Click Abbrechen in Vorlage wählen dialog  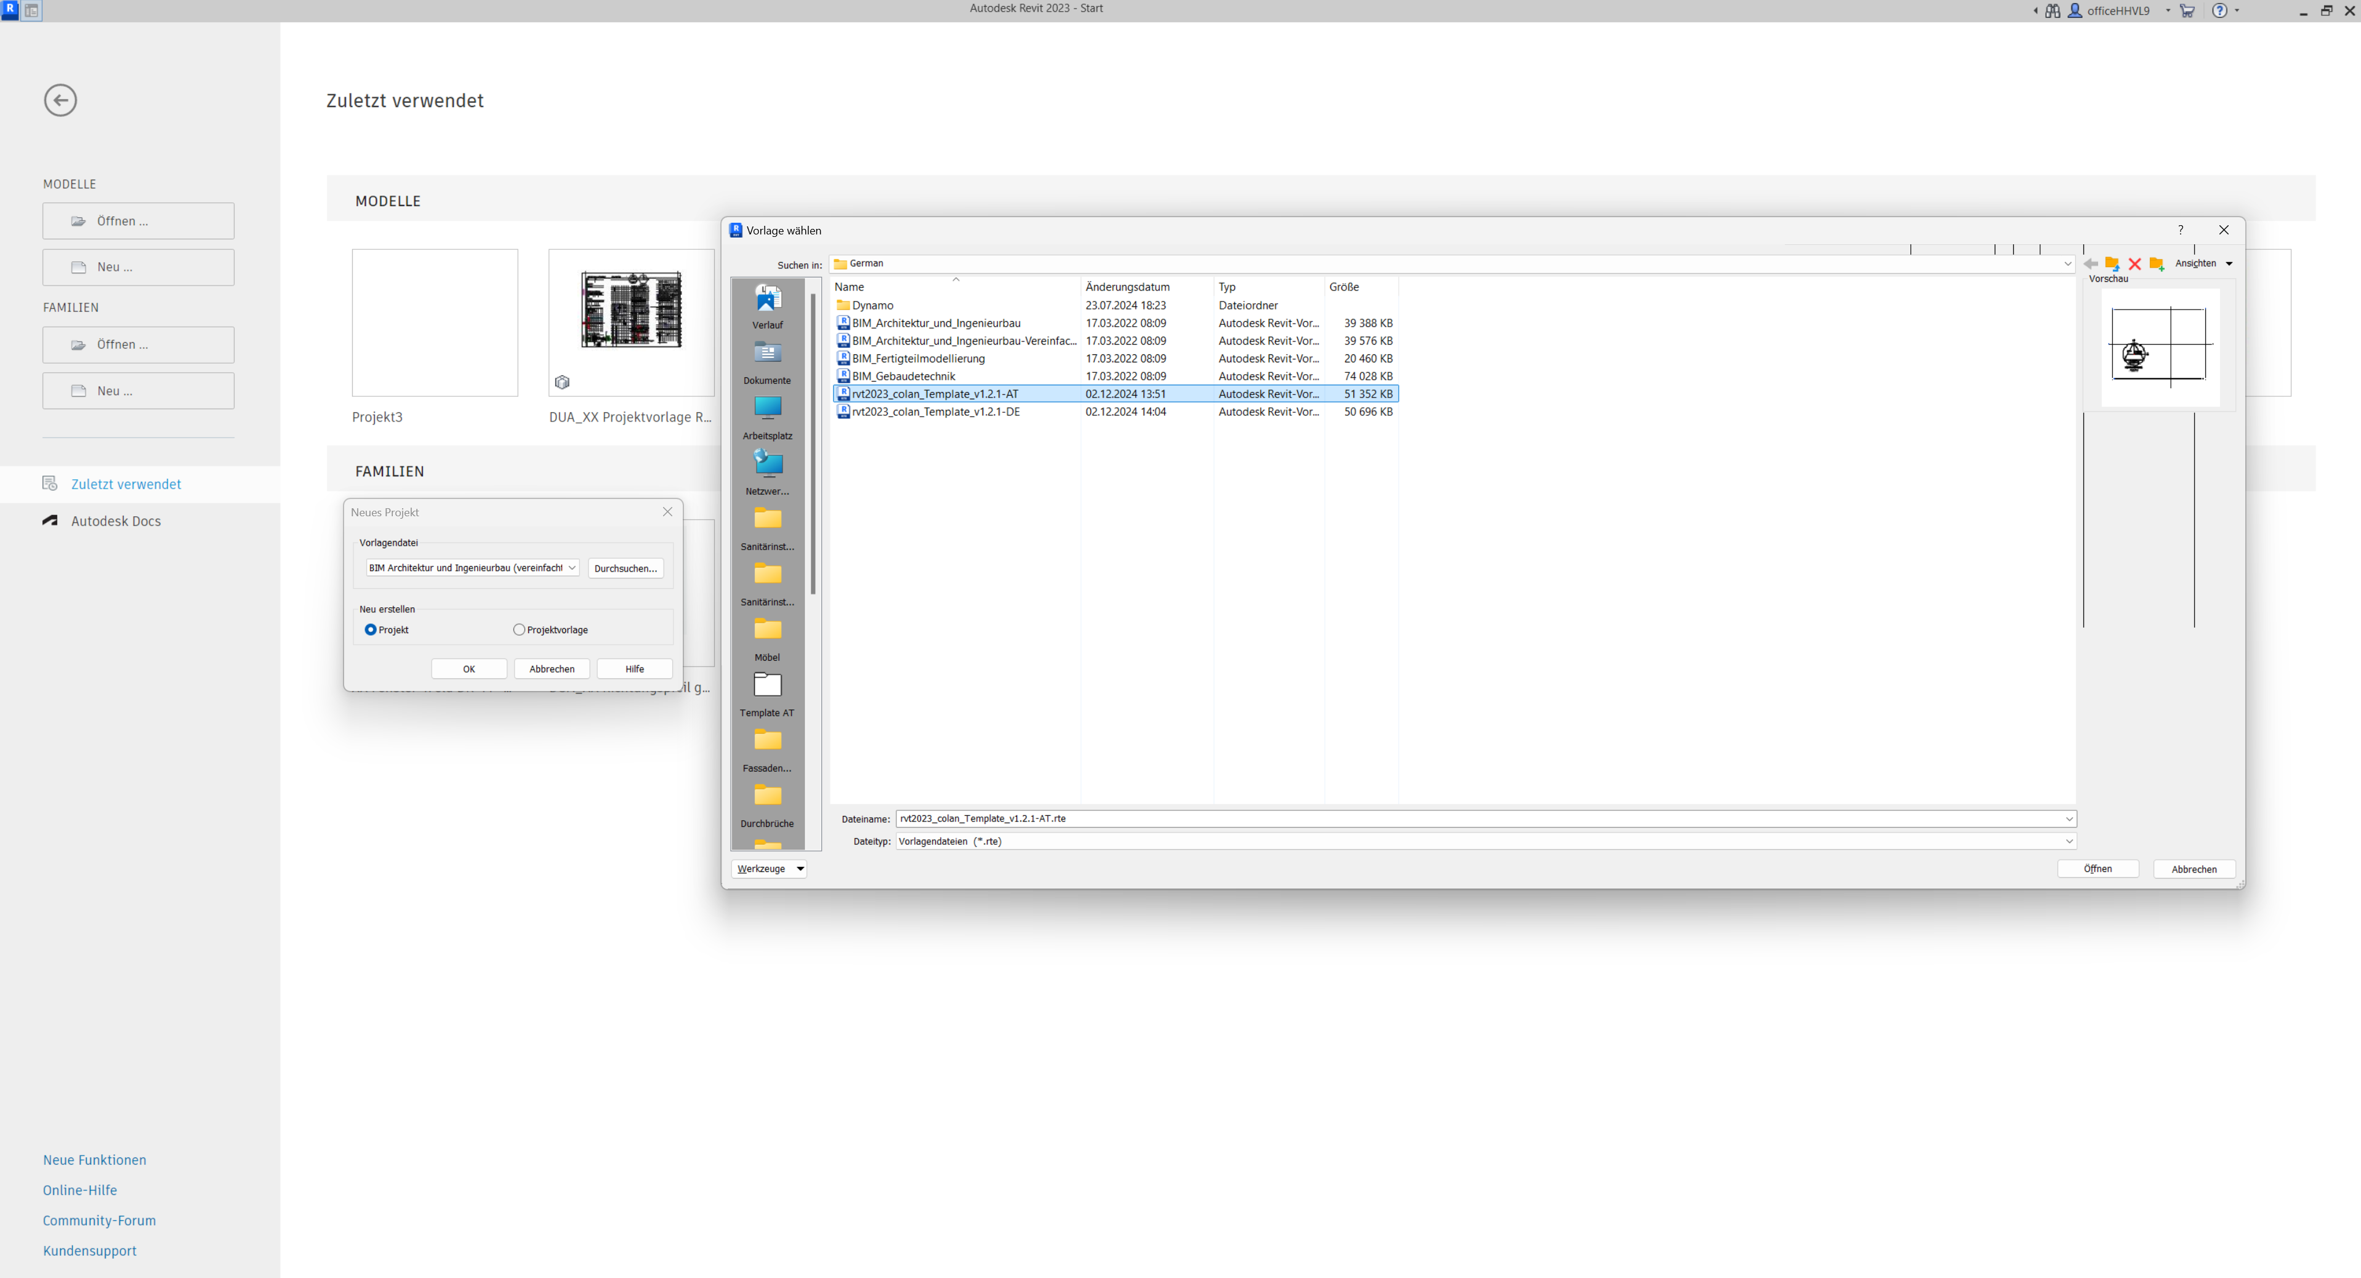coord(2194,868)
